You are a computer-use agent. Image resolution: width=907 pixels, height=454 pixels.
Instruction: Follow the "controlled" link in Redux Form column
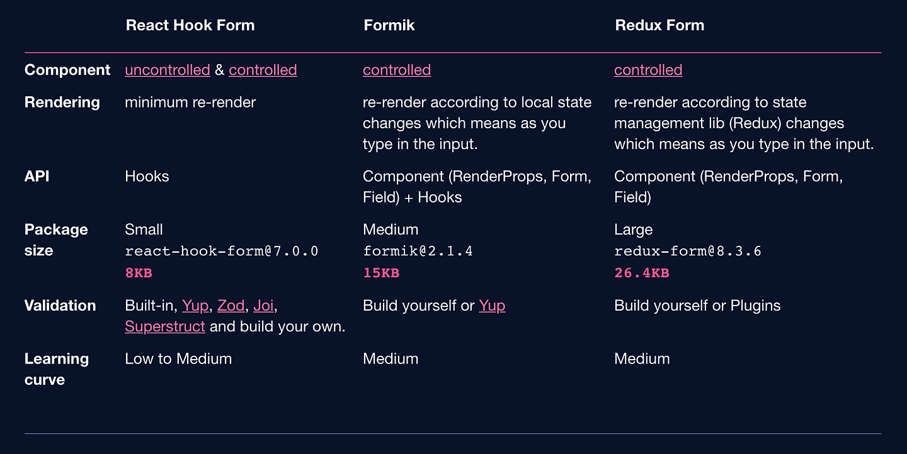point(648,70)
